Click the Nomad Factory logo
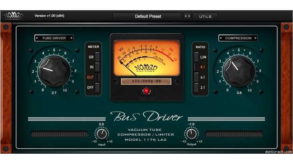The height and width of the screenshot is (164, 293). [x=13, y=16]
